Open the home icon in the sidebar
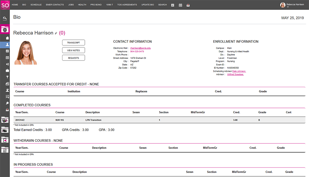309x177 pixels. tap(7, 38)
